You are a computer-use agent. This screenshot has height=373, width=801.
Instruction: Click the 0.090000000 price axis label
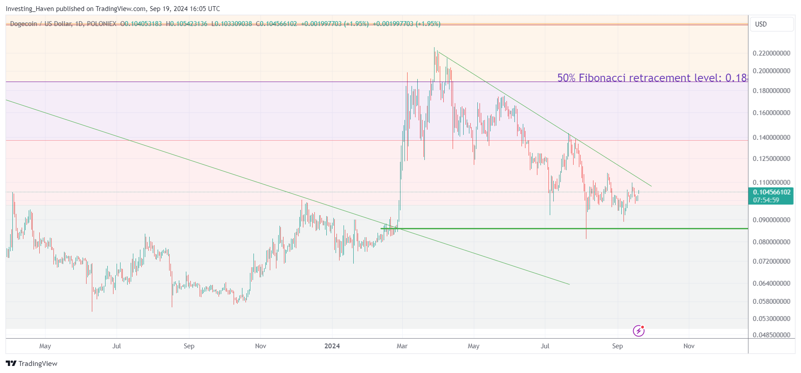771,220
